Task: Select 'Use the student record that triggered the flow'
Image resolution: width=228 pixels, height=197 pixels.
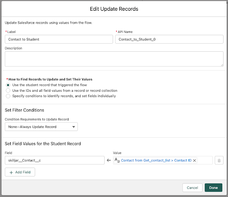Action: [8, 85]
